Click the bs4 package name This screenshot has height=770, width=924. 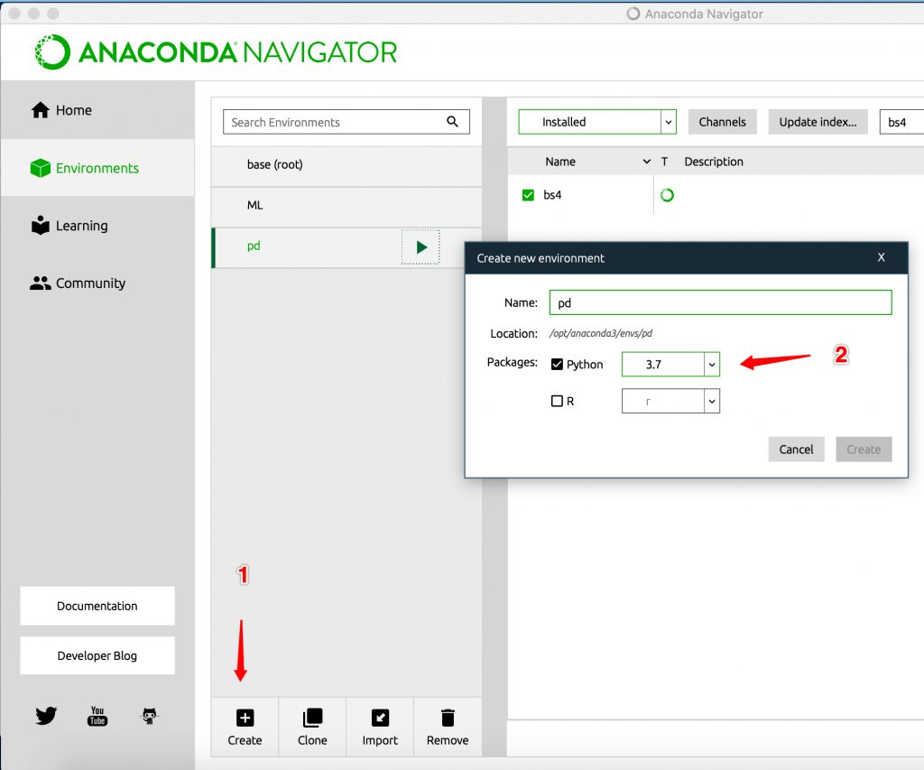(x=552, y=195)
